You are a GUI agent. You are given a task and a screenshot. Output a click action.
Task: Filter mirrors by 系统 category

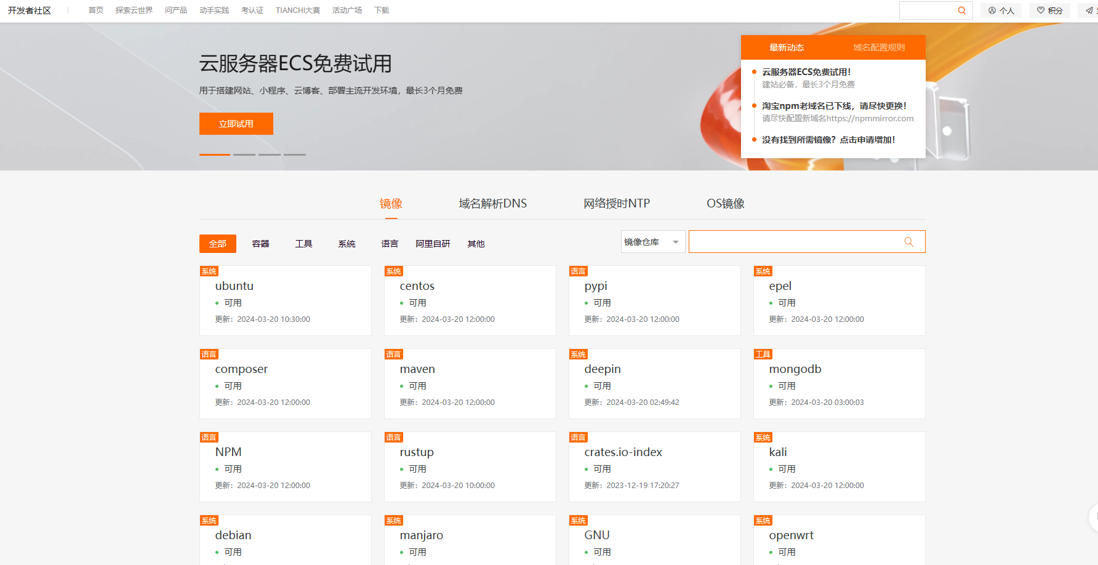(347, 244)
